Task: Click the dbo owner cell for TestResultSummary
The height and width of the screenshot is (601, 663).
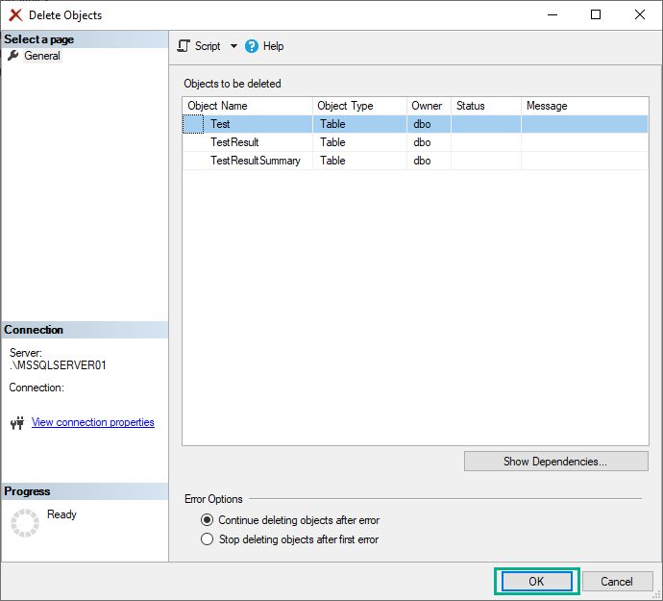Action: (430, 161)
